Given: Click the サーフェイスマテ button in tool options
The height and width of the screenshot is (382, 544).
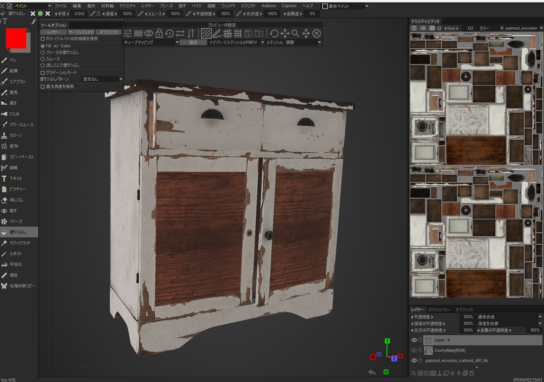Looking at the screenshot, I should tap(81, 32).
